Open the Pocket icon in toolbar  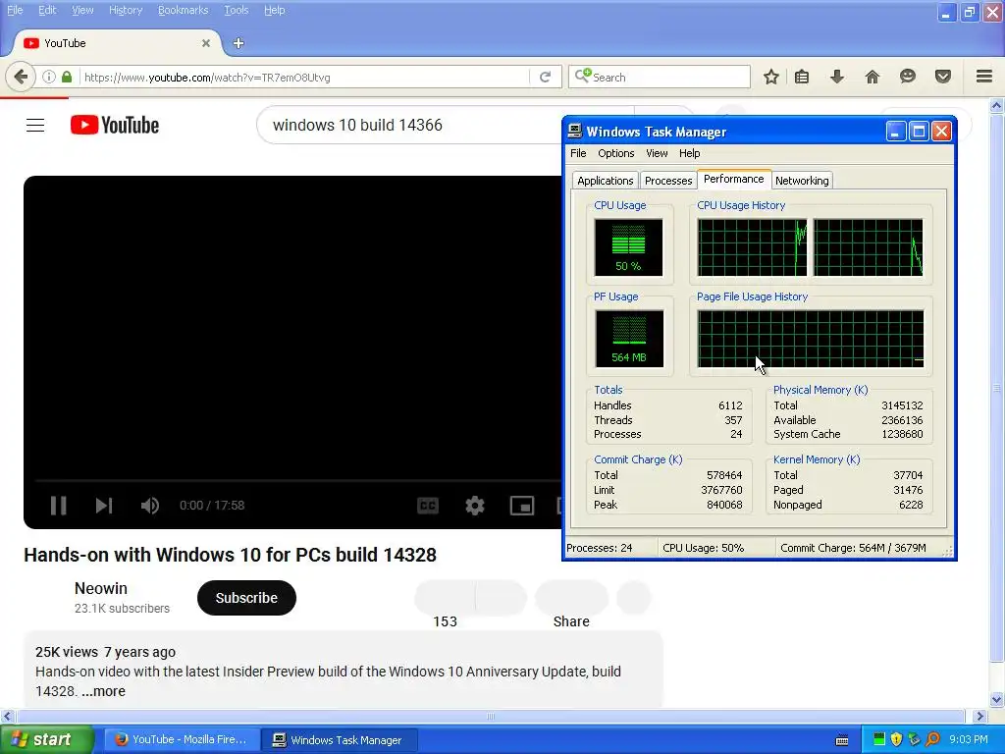click(943, 77)
